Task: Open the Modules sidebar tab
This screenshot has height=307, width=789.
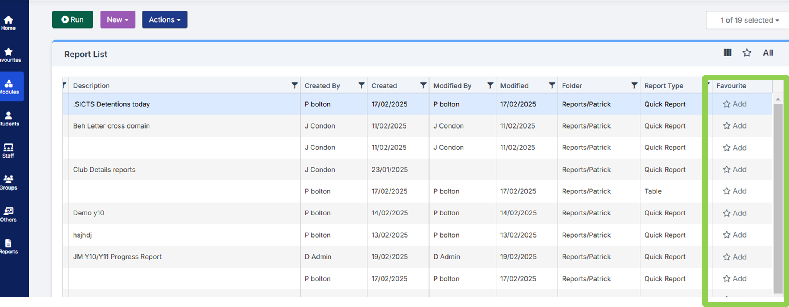Action: click(9, 87)
